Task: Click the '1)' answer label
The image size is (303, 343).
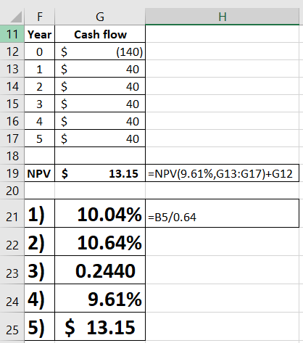Action: pyautogui.click(x=40, y=213)
